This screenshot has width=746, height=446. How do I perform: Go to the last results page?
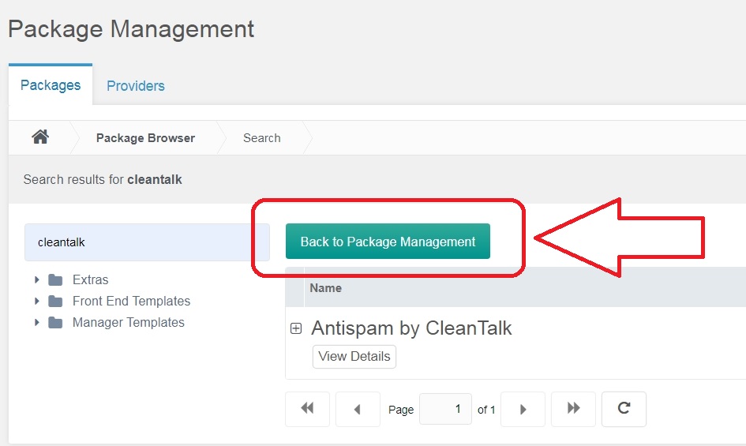573,409
